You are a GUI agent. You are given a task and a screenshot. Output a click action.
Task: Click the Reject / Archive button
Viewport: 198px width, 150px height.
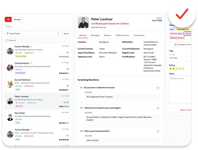tap(180, 110)
